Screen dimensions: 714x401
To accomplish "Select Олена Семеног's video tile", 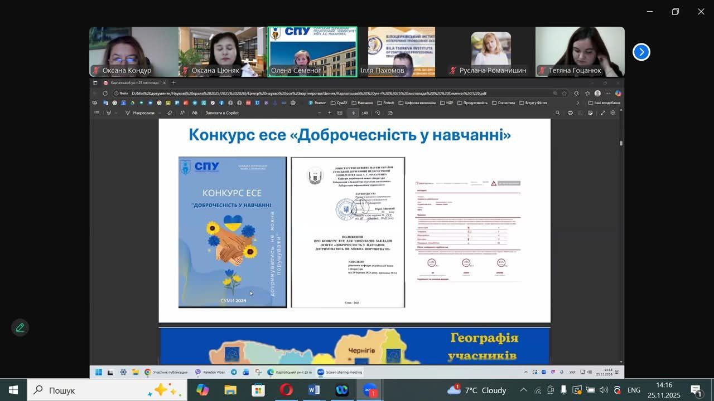I will (312, 51).
